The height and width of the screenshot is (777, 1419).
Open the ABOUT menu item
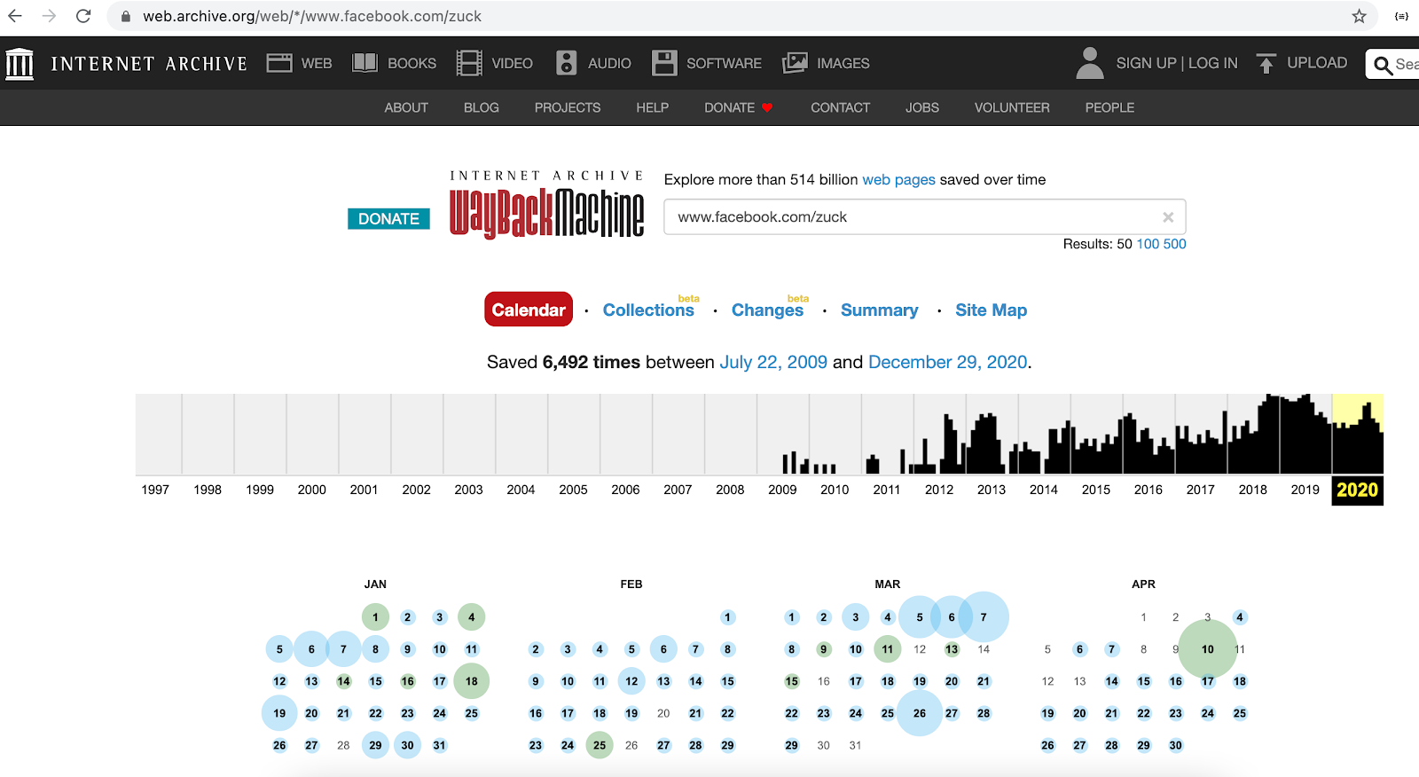(x=406, y=107)
